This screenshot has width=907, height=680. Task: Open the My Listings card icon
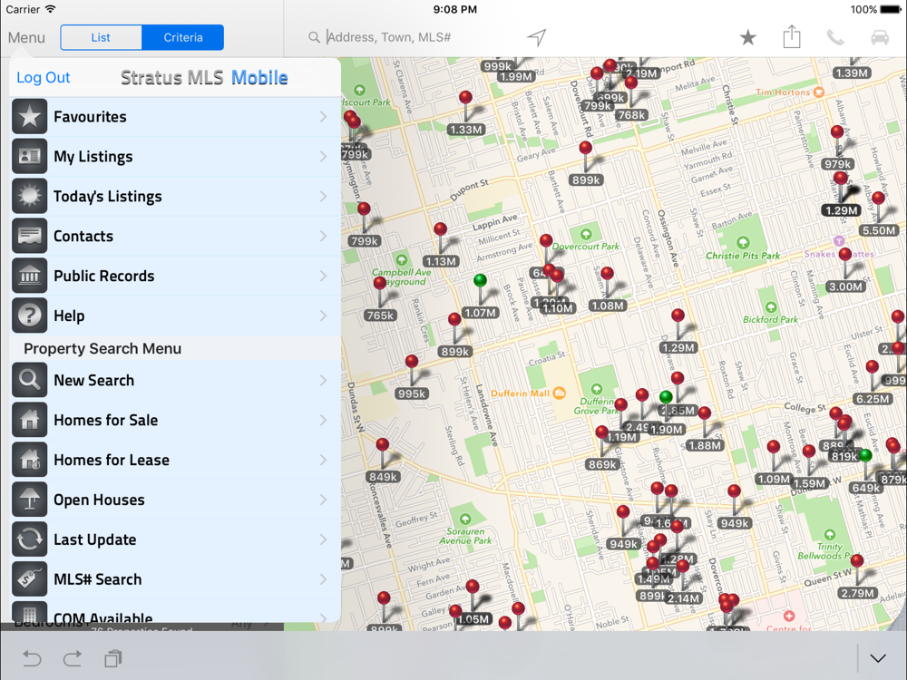pos(30,157)
